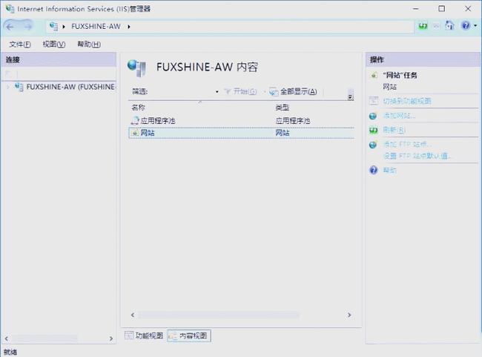Click the server icon in address bar

53,27
